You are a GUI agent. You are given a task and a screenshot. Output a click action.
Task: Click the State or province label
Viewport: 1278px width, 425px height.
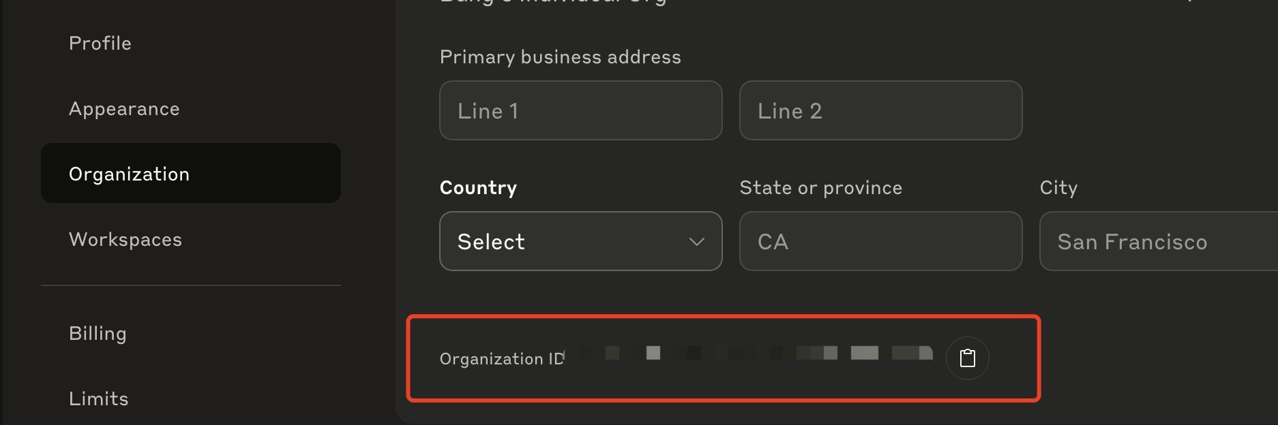click(820, 188)
